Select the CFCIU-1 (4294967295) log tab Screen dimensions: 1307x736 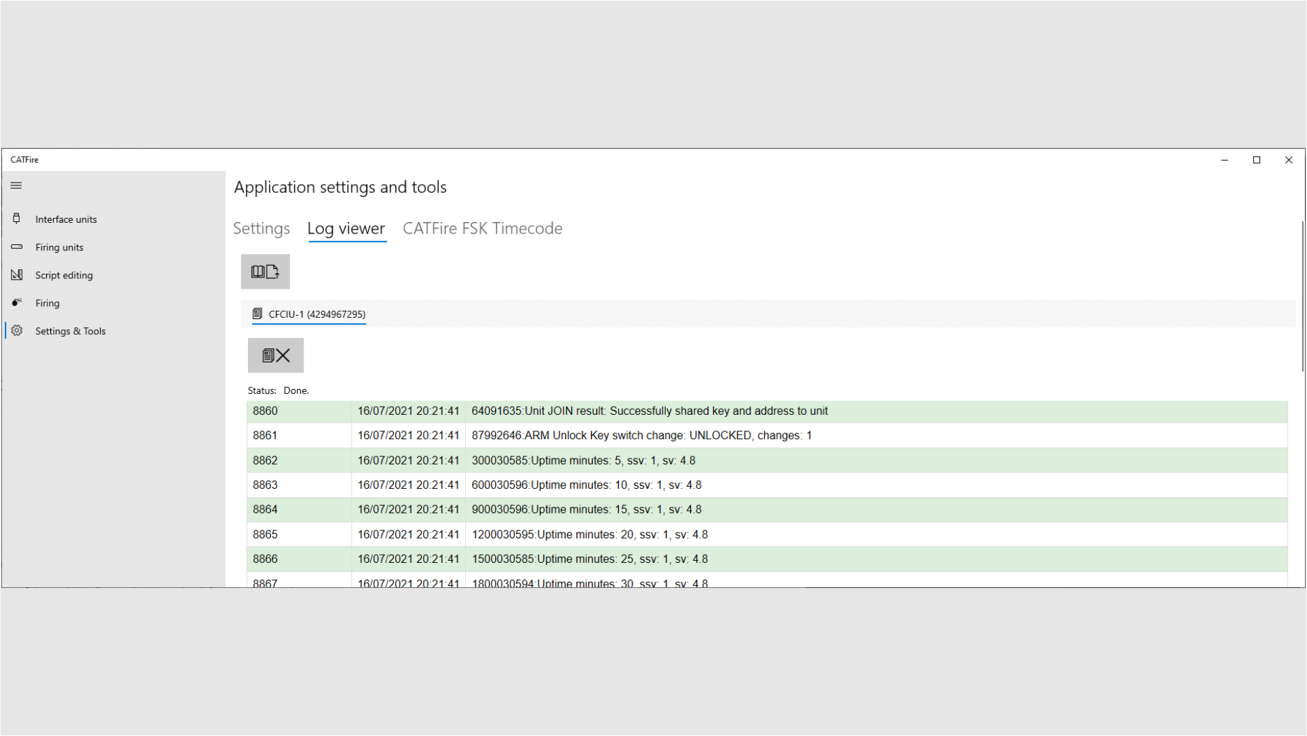[x=317, y=314]
